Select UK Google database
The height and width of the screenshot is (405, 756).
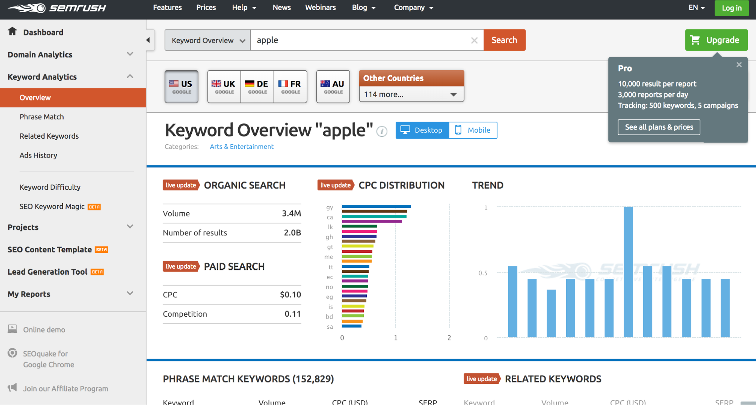click(224, 87)
